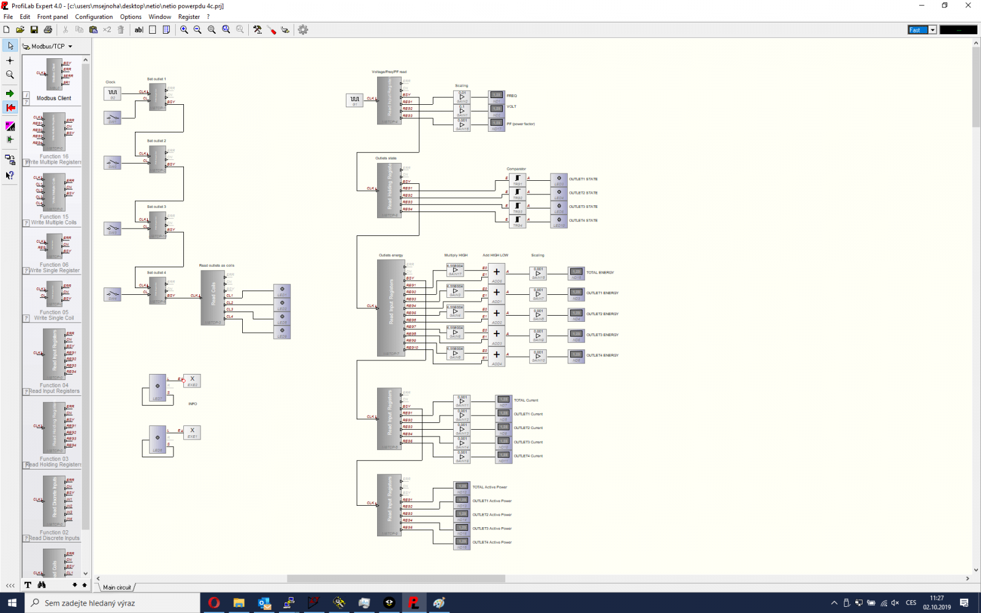Screen dimensions: 981x613
Task: Save the project with diskette icon
Action: (34, 29)
